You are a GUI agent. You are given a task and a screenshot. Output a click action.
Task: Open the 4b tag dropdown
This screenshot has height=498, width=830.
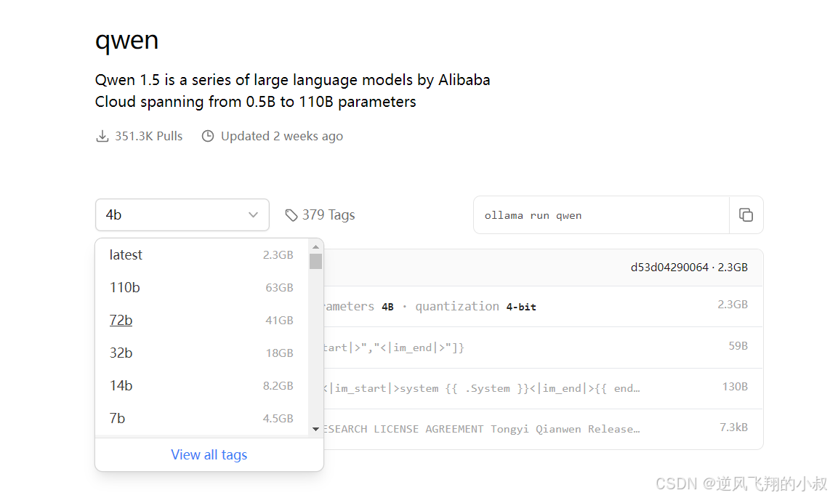182,215
